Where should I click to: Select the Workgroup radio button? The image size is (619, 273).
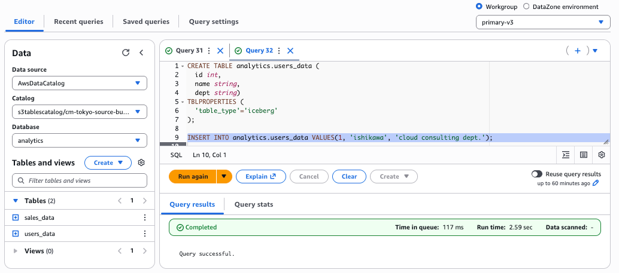479,7
